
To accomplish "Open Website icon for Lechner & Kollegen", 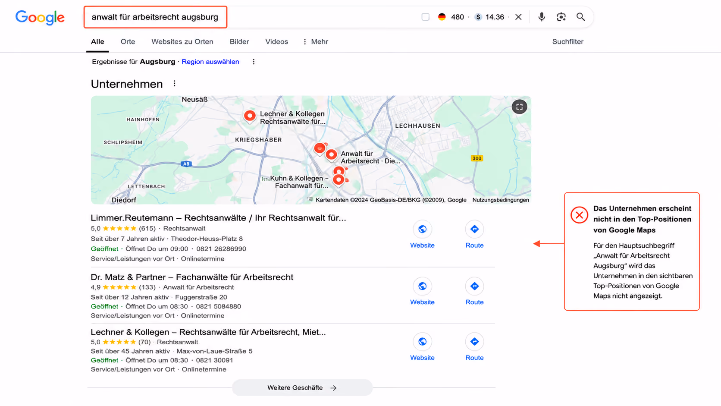I will [x=422, y=342].
